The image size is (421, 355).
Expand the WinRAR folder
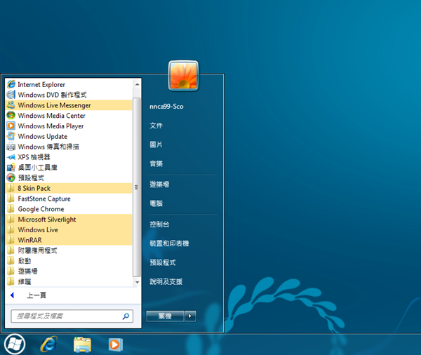69,240
